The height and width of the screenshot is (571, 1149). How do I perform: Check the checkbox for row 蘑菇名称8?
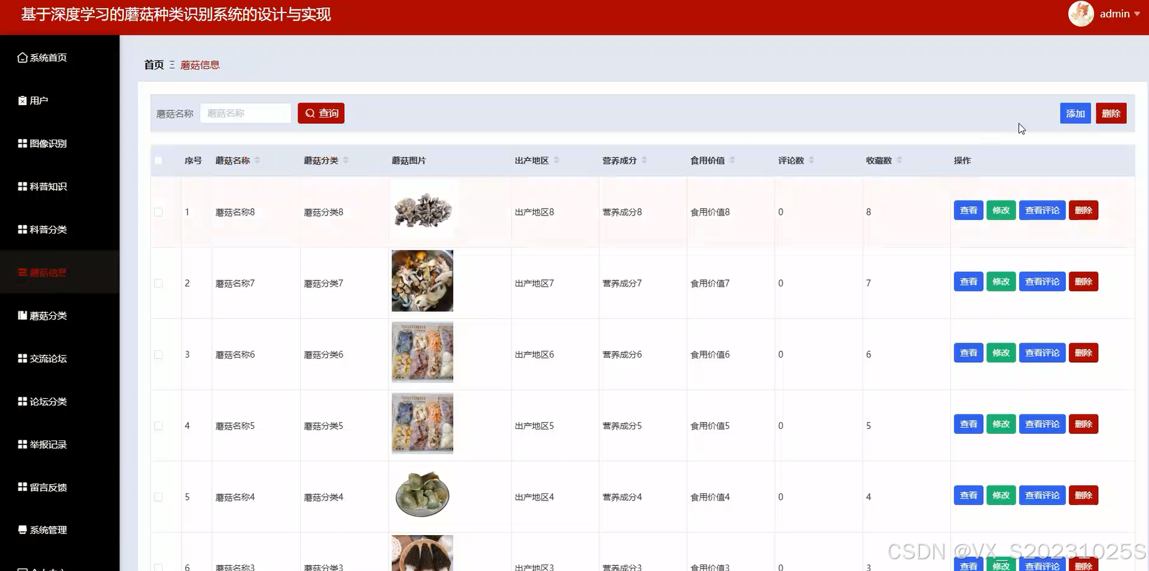pos(158,212)
